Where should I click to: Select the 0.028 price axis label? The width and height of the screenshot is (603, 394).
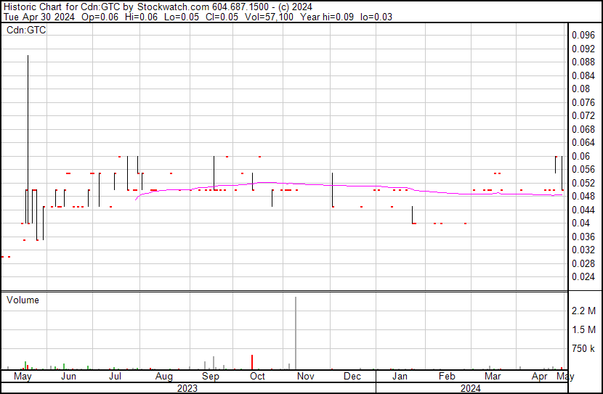(583, 263)
